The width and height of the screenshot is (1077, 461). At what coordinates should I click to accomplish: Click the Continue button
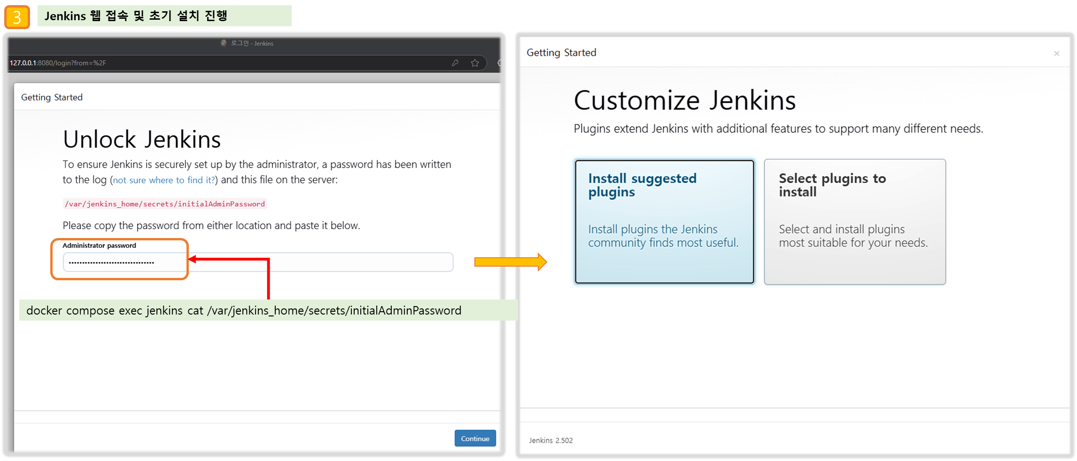coord(475,438)
